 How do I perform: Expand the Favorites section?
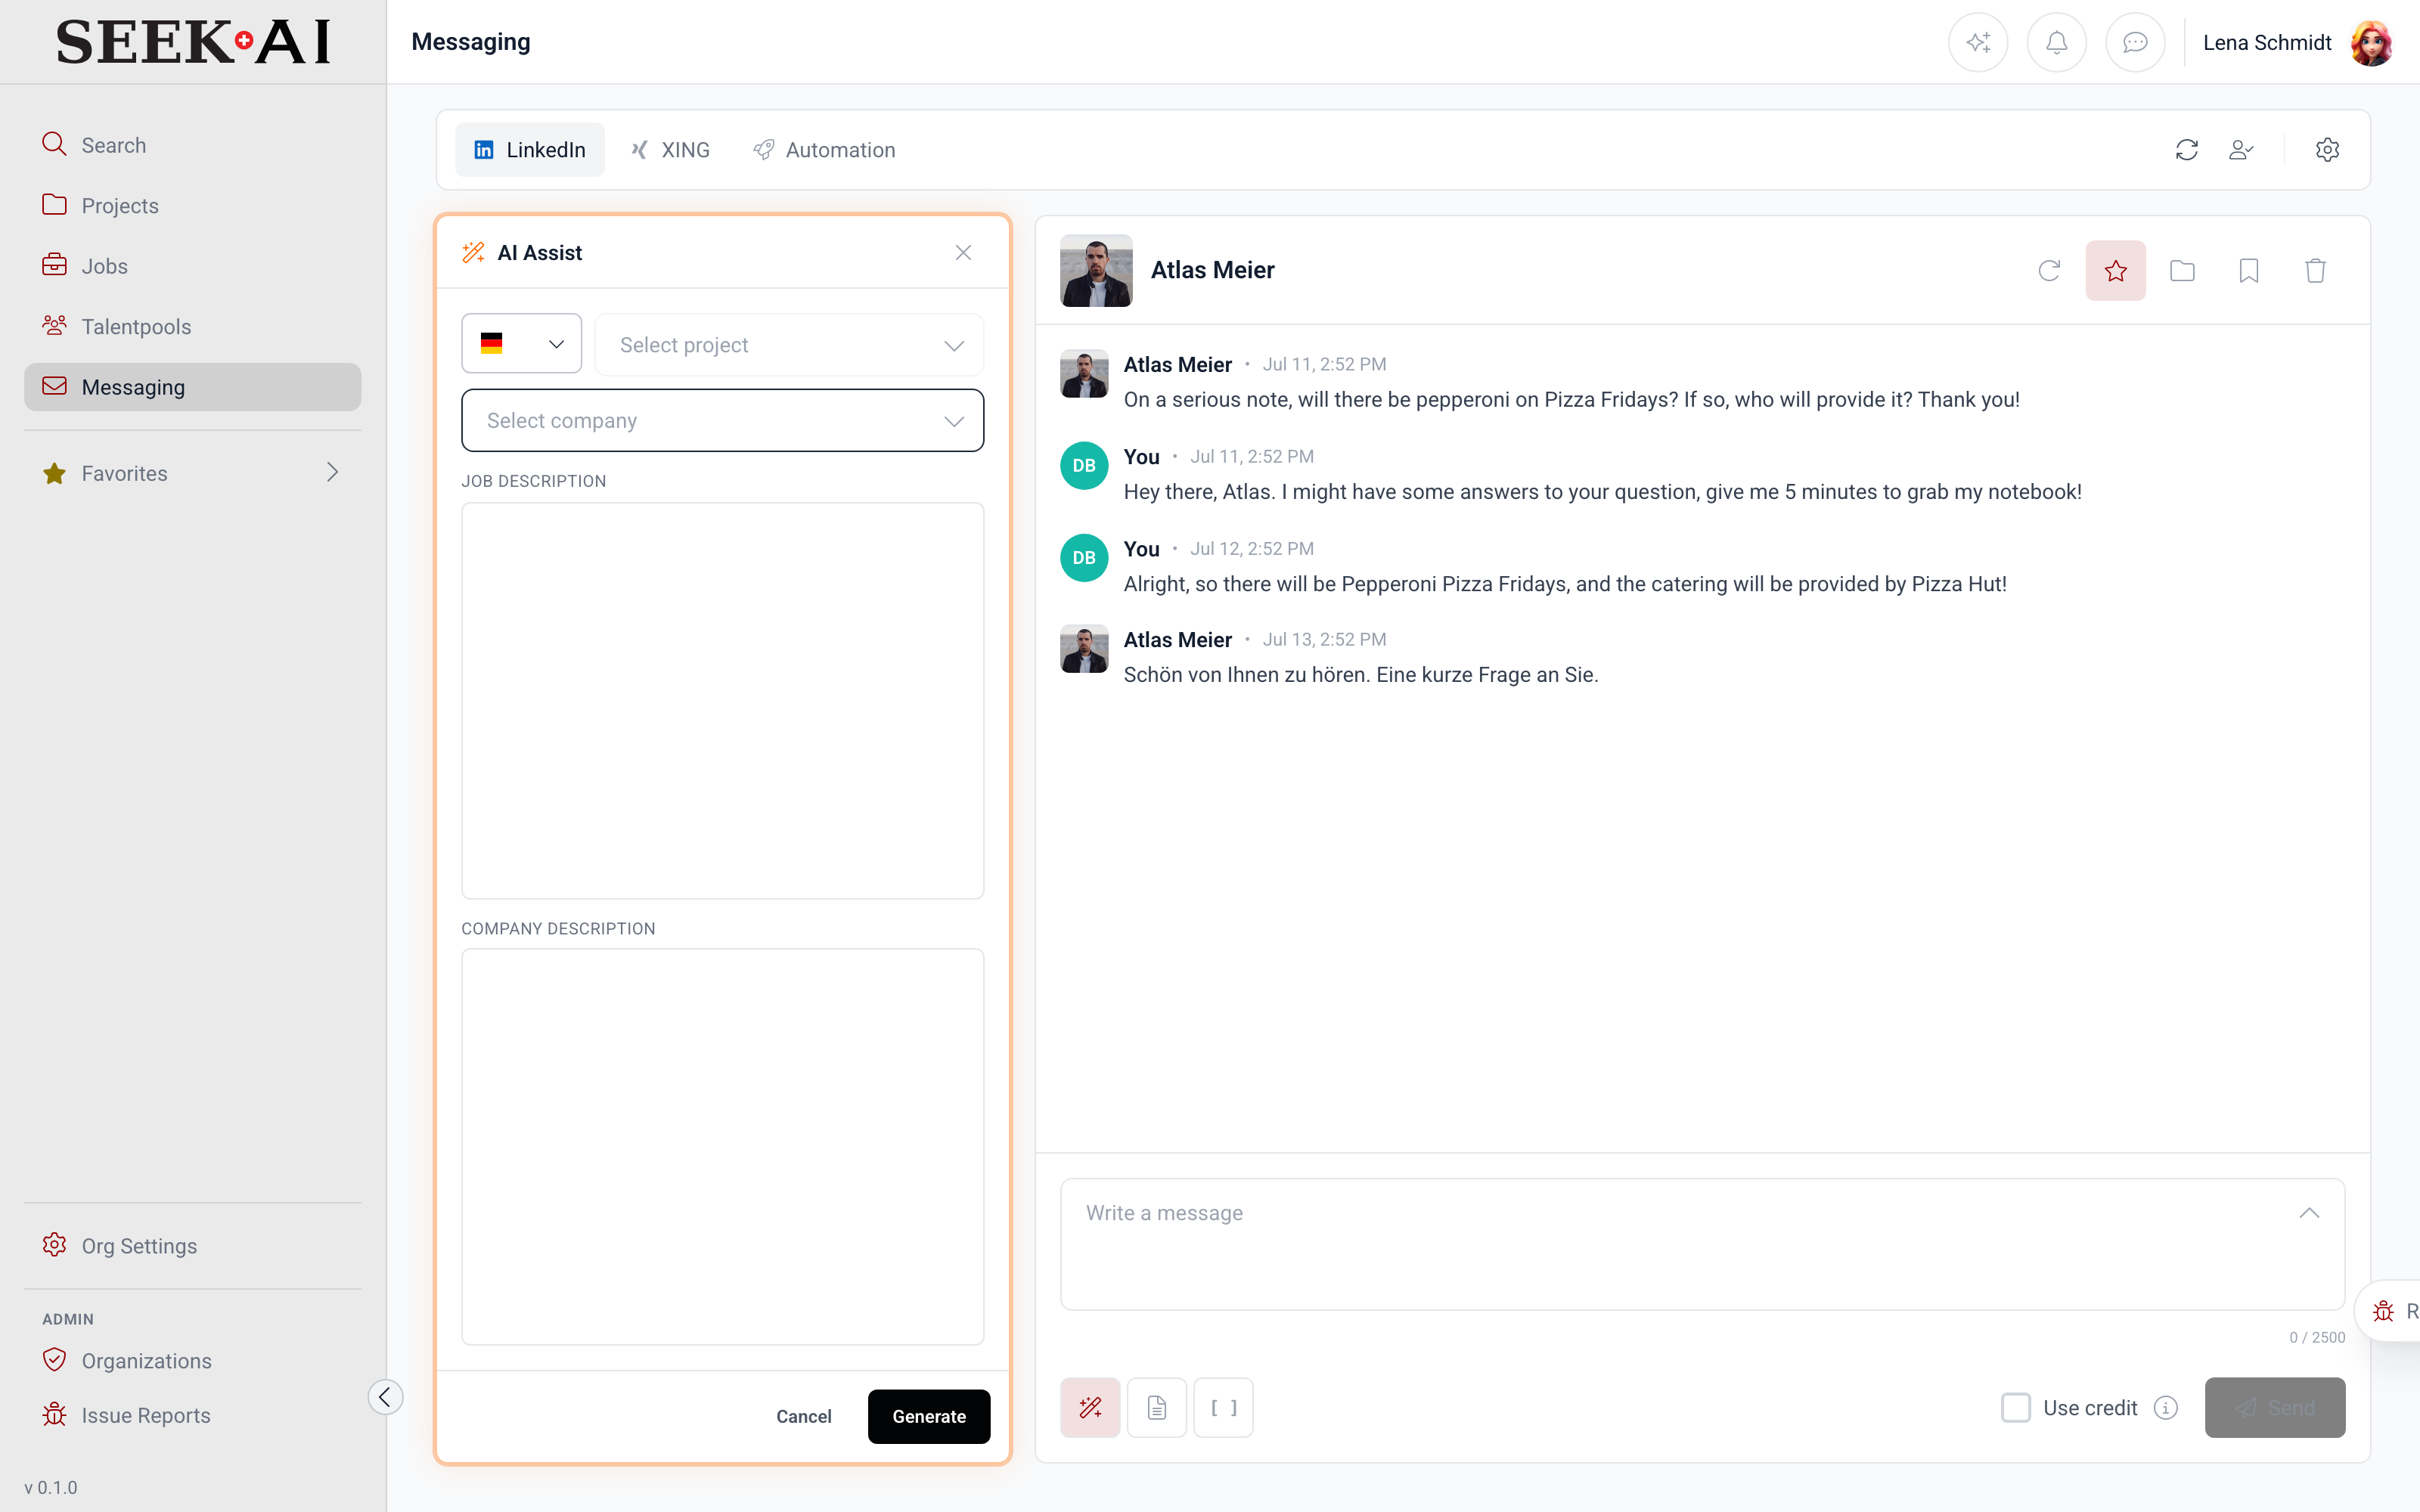click(x=192, y=473)
